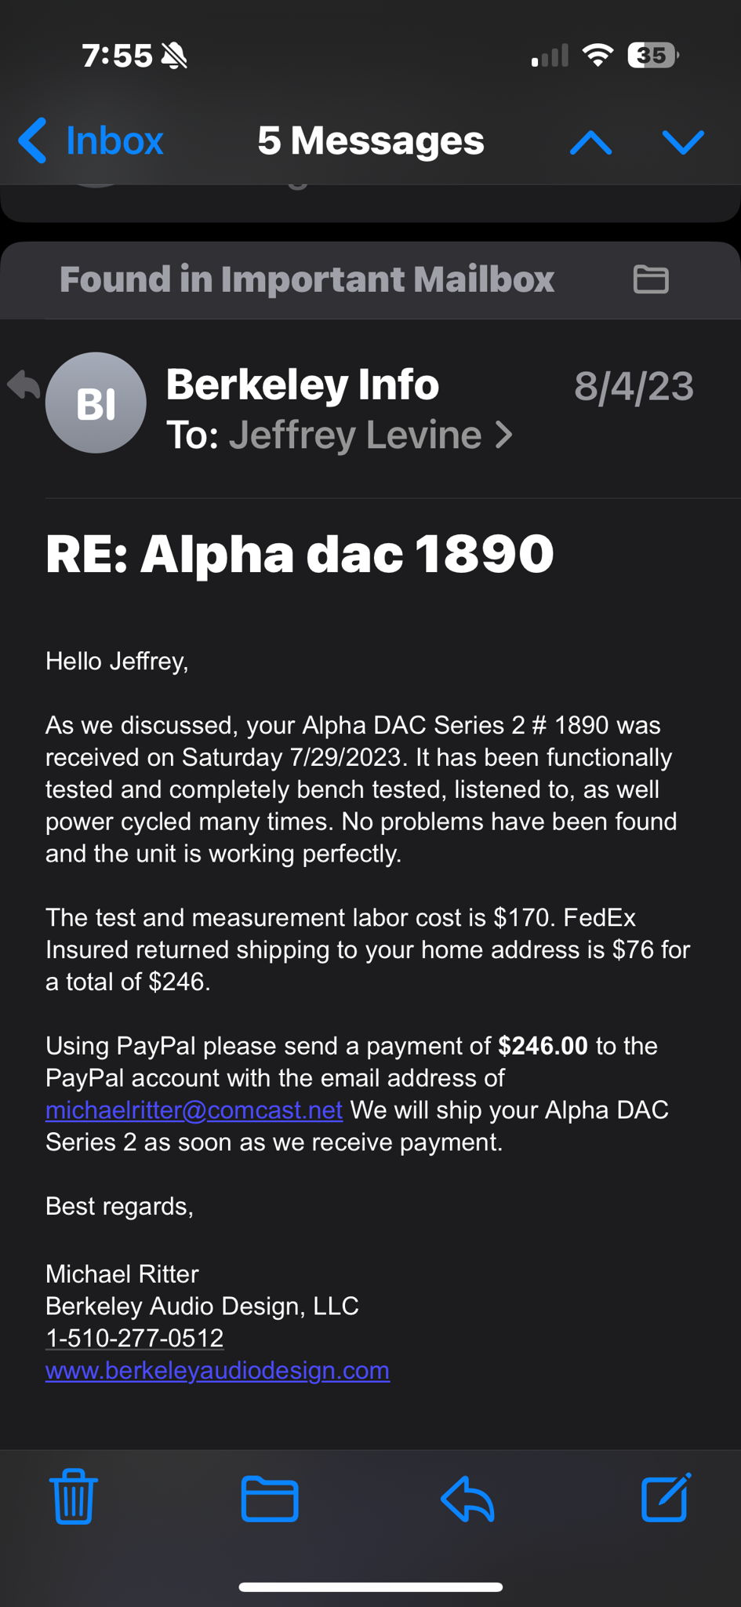The height and width of the screenshot is (1607, 741).
Task: Tap the 5 Messages thread title
Action: 370,141
